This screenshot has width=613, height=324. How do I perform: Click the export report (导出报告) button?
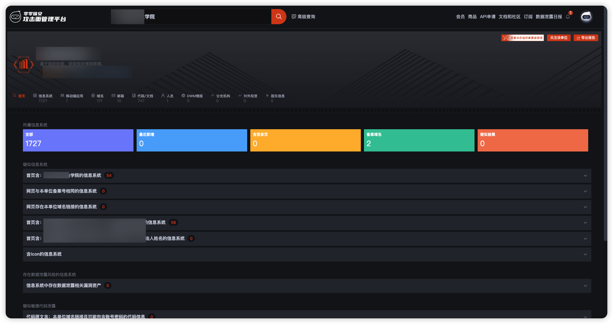pos(586,38)
